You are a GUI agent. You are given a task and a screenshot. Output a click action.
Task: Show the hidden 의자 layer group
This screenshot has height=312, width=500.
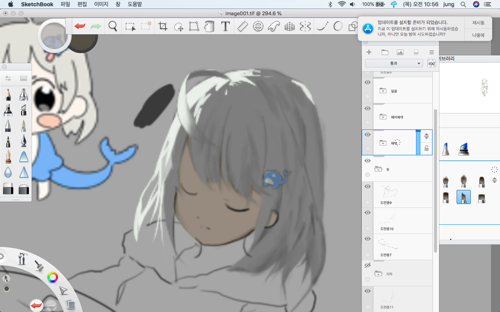click(367, 265)
